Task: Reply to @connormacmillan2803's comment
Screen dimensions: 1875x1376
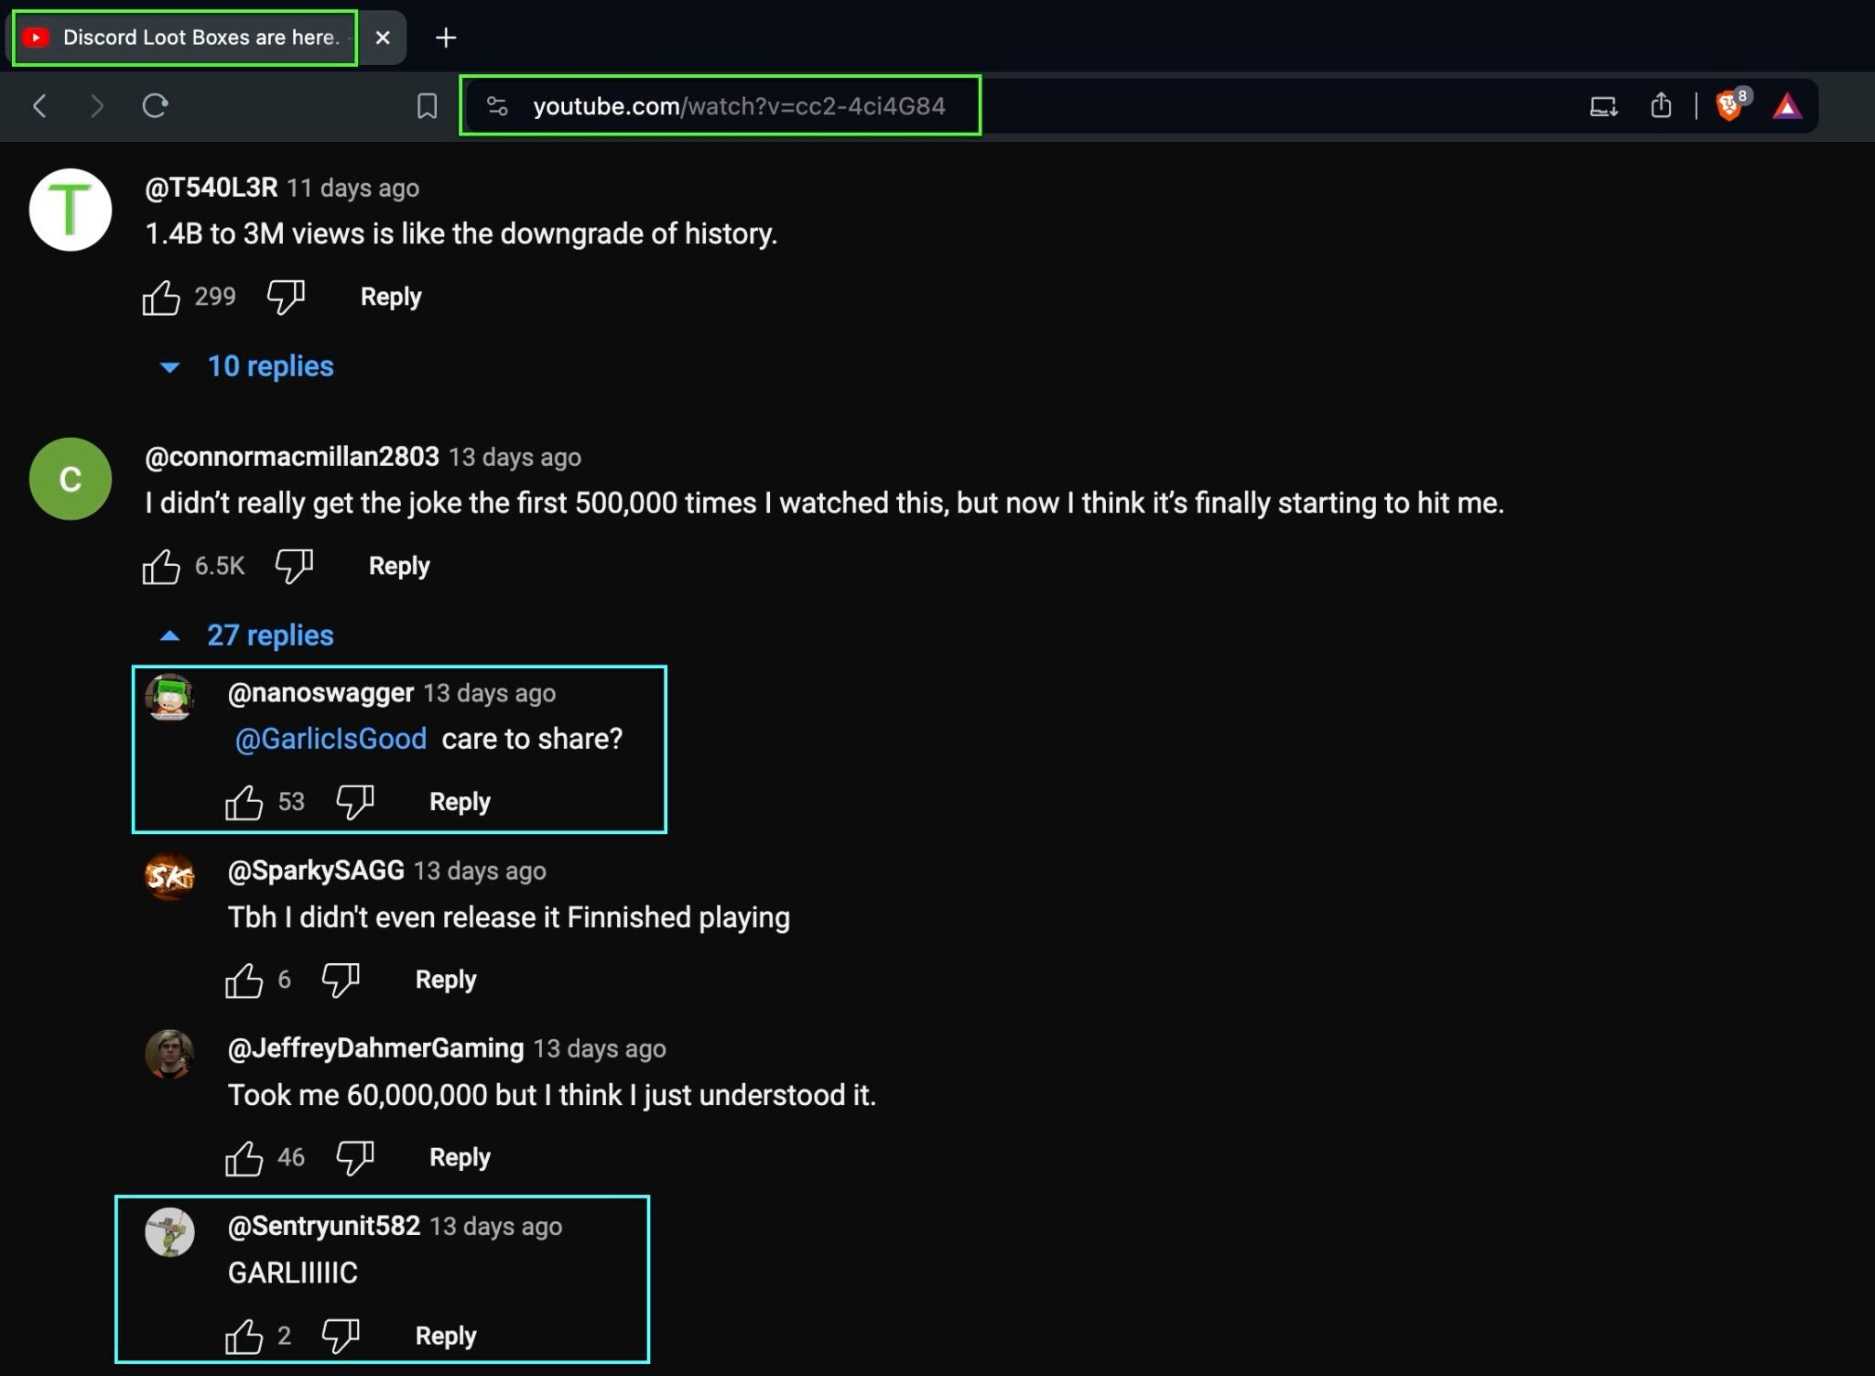Action: pyautogui.click(x=399, y=566)
